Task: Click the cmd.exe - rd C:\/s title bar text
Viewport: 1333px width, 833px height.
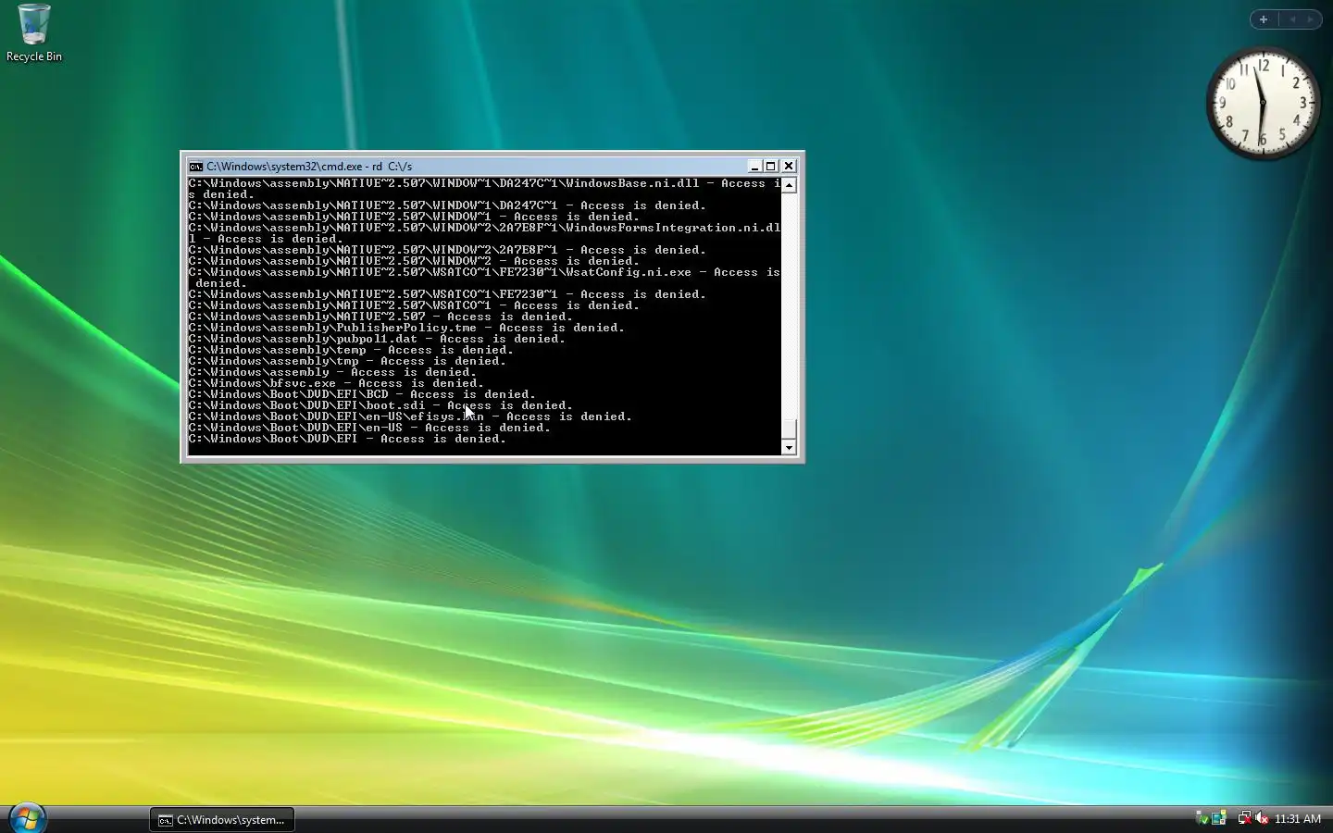Action: [309, 167]
